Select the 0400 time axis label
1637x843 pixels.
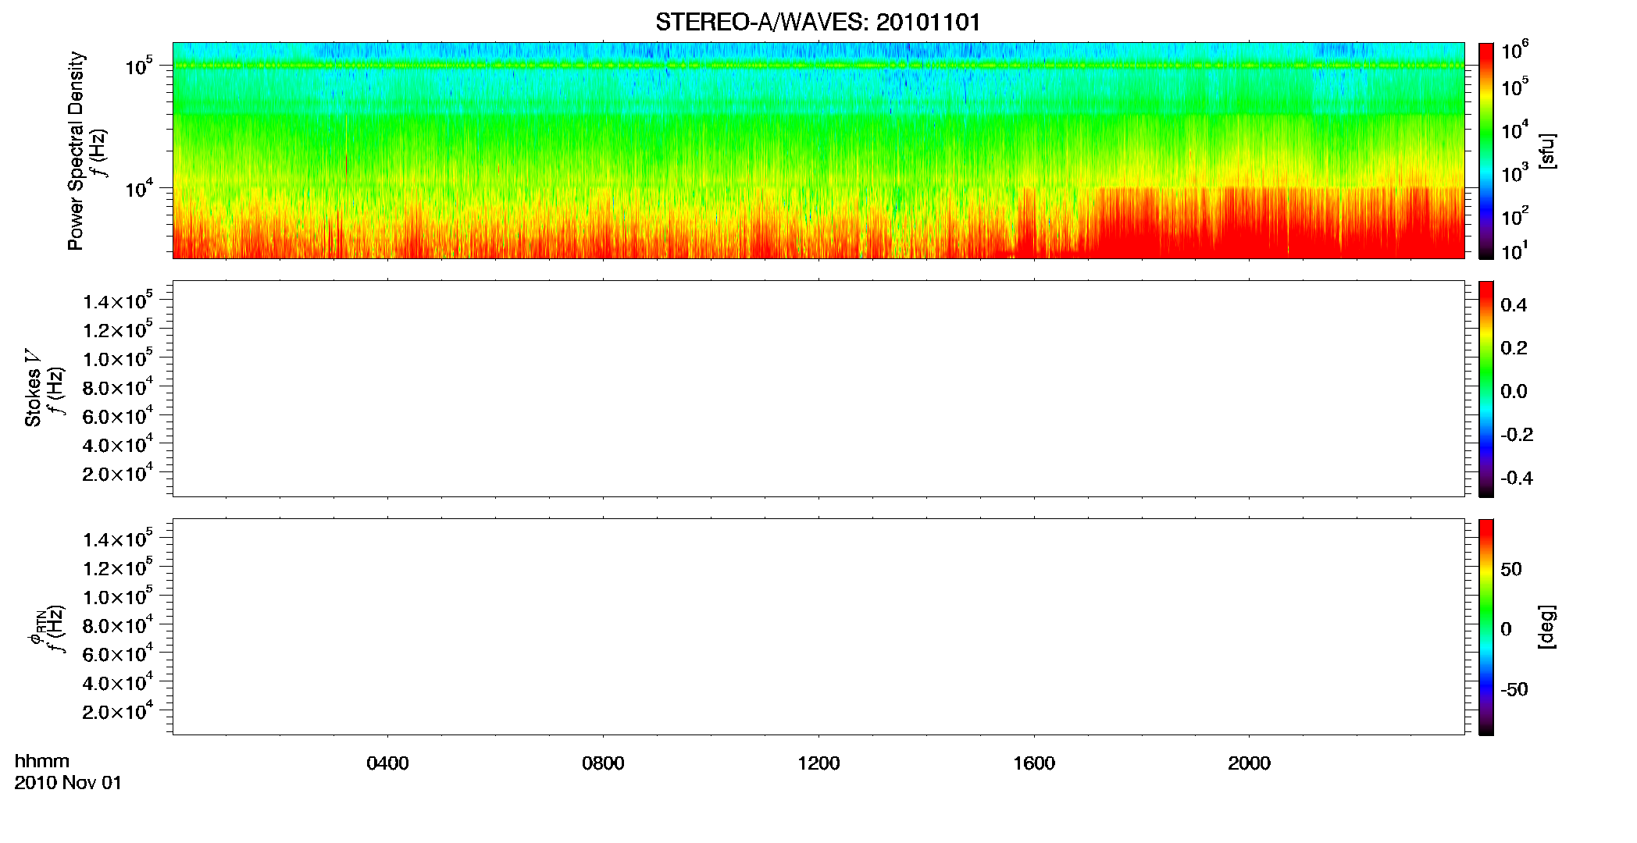point(387,763)
